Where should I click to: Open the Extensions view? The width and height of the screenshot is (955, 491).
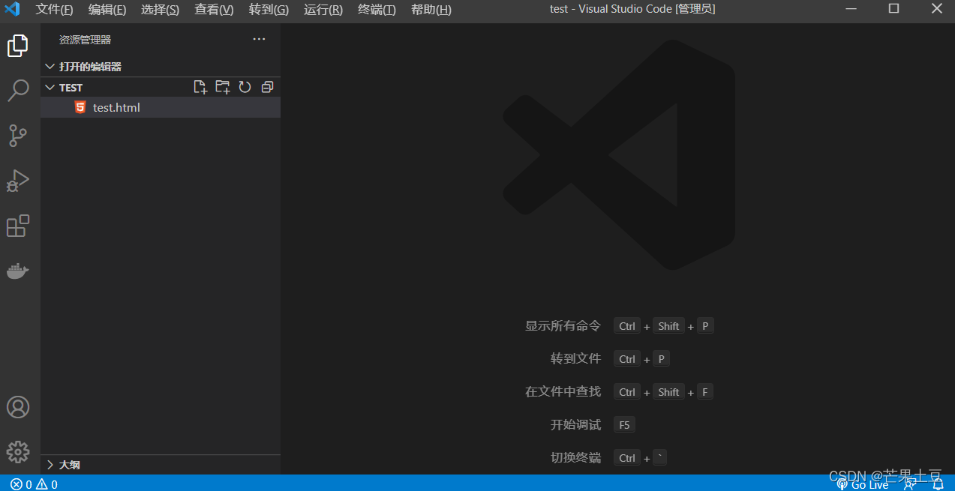[x=18, y=226]
